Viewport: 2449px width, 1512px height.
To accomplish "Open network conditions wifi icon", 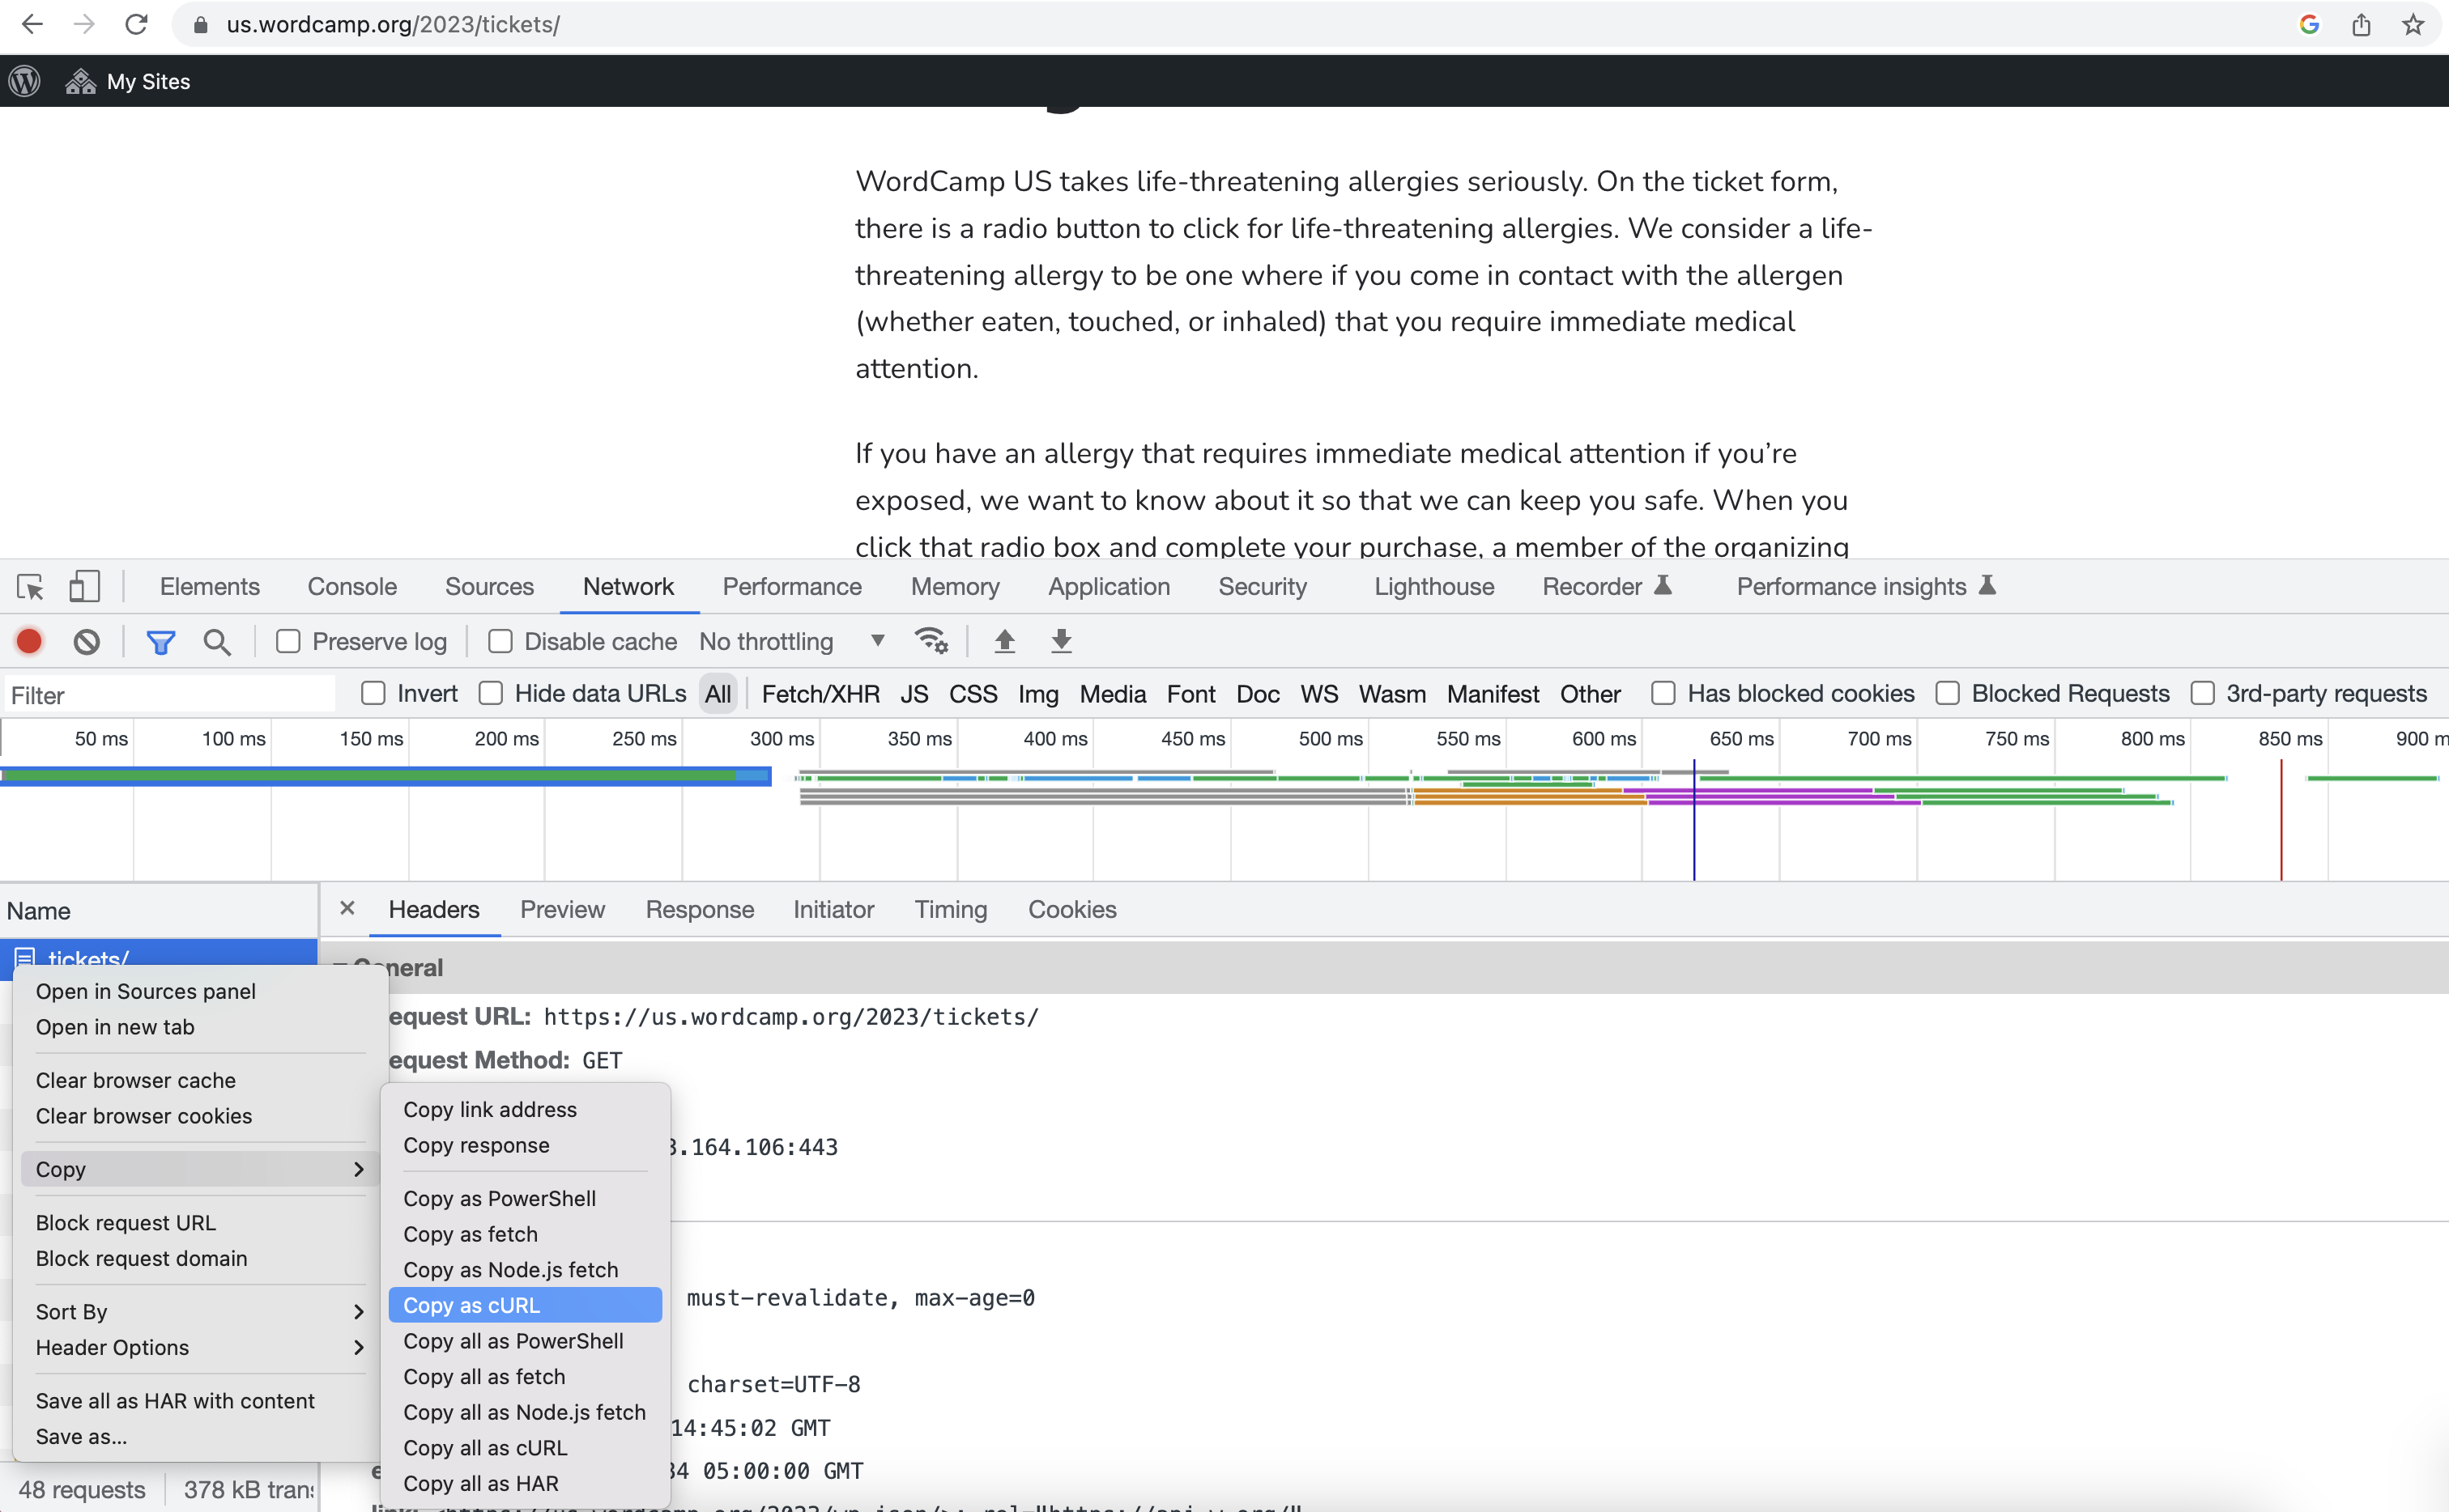I will click(931, 641).
